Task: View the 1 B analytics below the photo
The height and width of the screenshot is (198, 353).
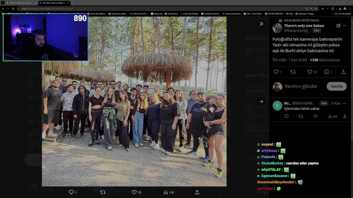Action: 169,192
